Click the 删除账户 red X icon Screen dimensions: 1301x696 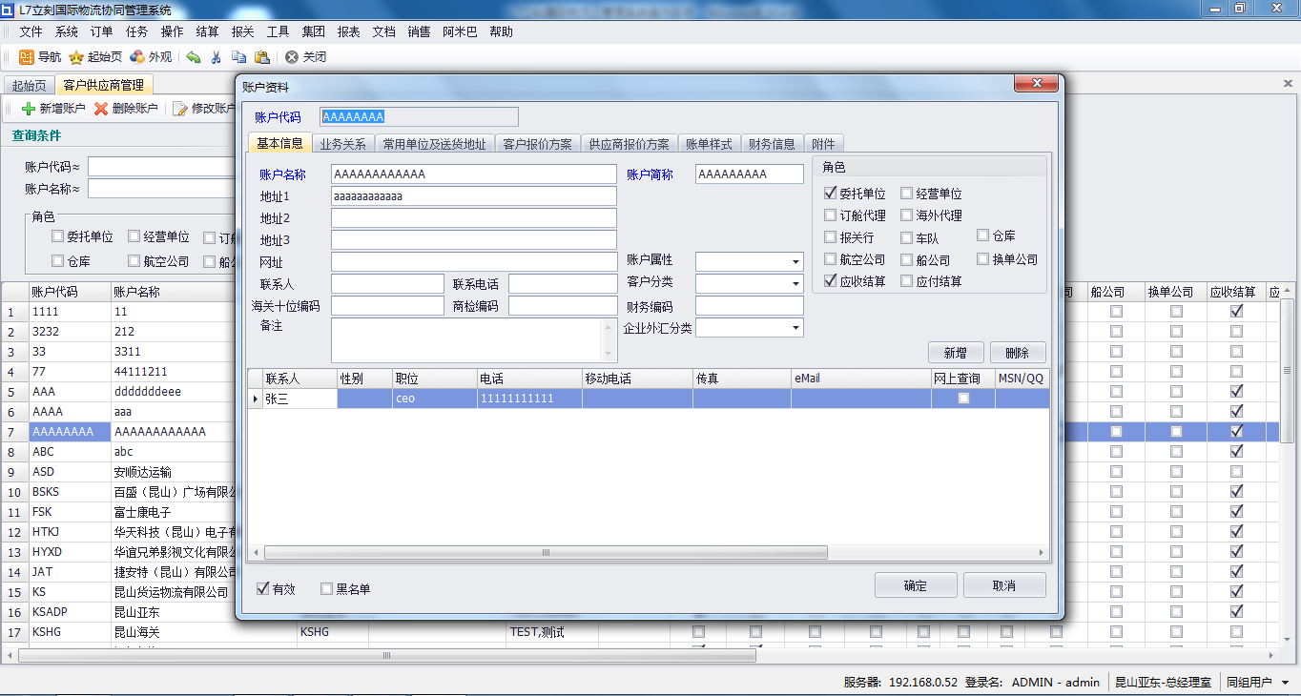[x=101, y=109]
